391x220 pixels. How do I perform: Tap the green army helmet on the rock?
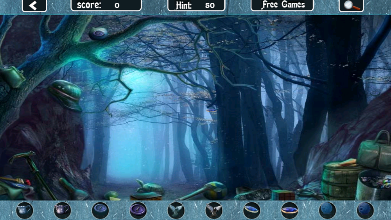coord(66,95)
